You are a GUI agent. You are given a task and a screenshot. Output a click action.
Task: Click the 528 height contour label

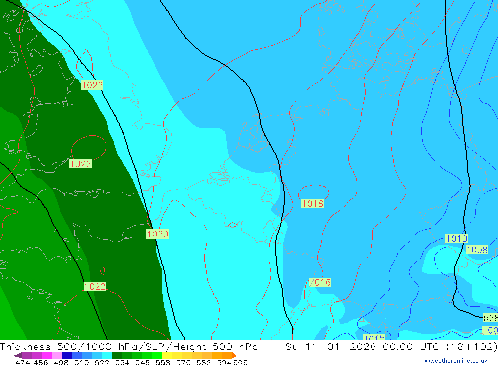(x=491, y=318)
